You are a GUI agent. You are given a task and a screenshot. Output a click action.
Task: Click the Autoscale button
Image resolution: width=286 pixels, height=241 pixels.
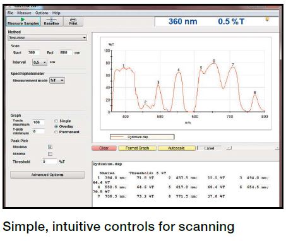(x=176, y=148)
